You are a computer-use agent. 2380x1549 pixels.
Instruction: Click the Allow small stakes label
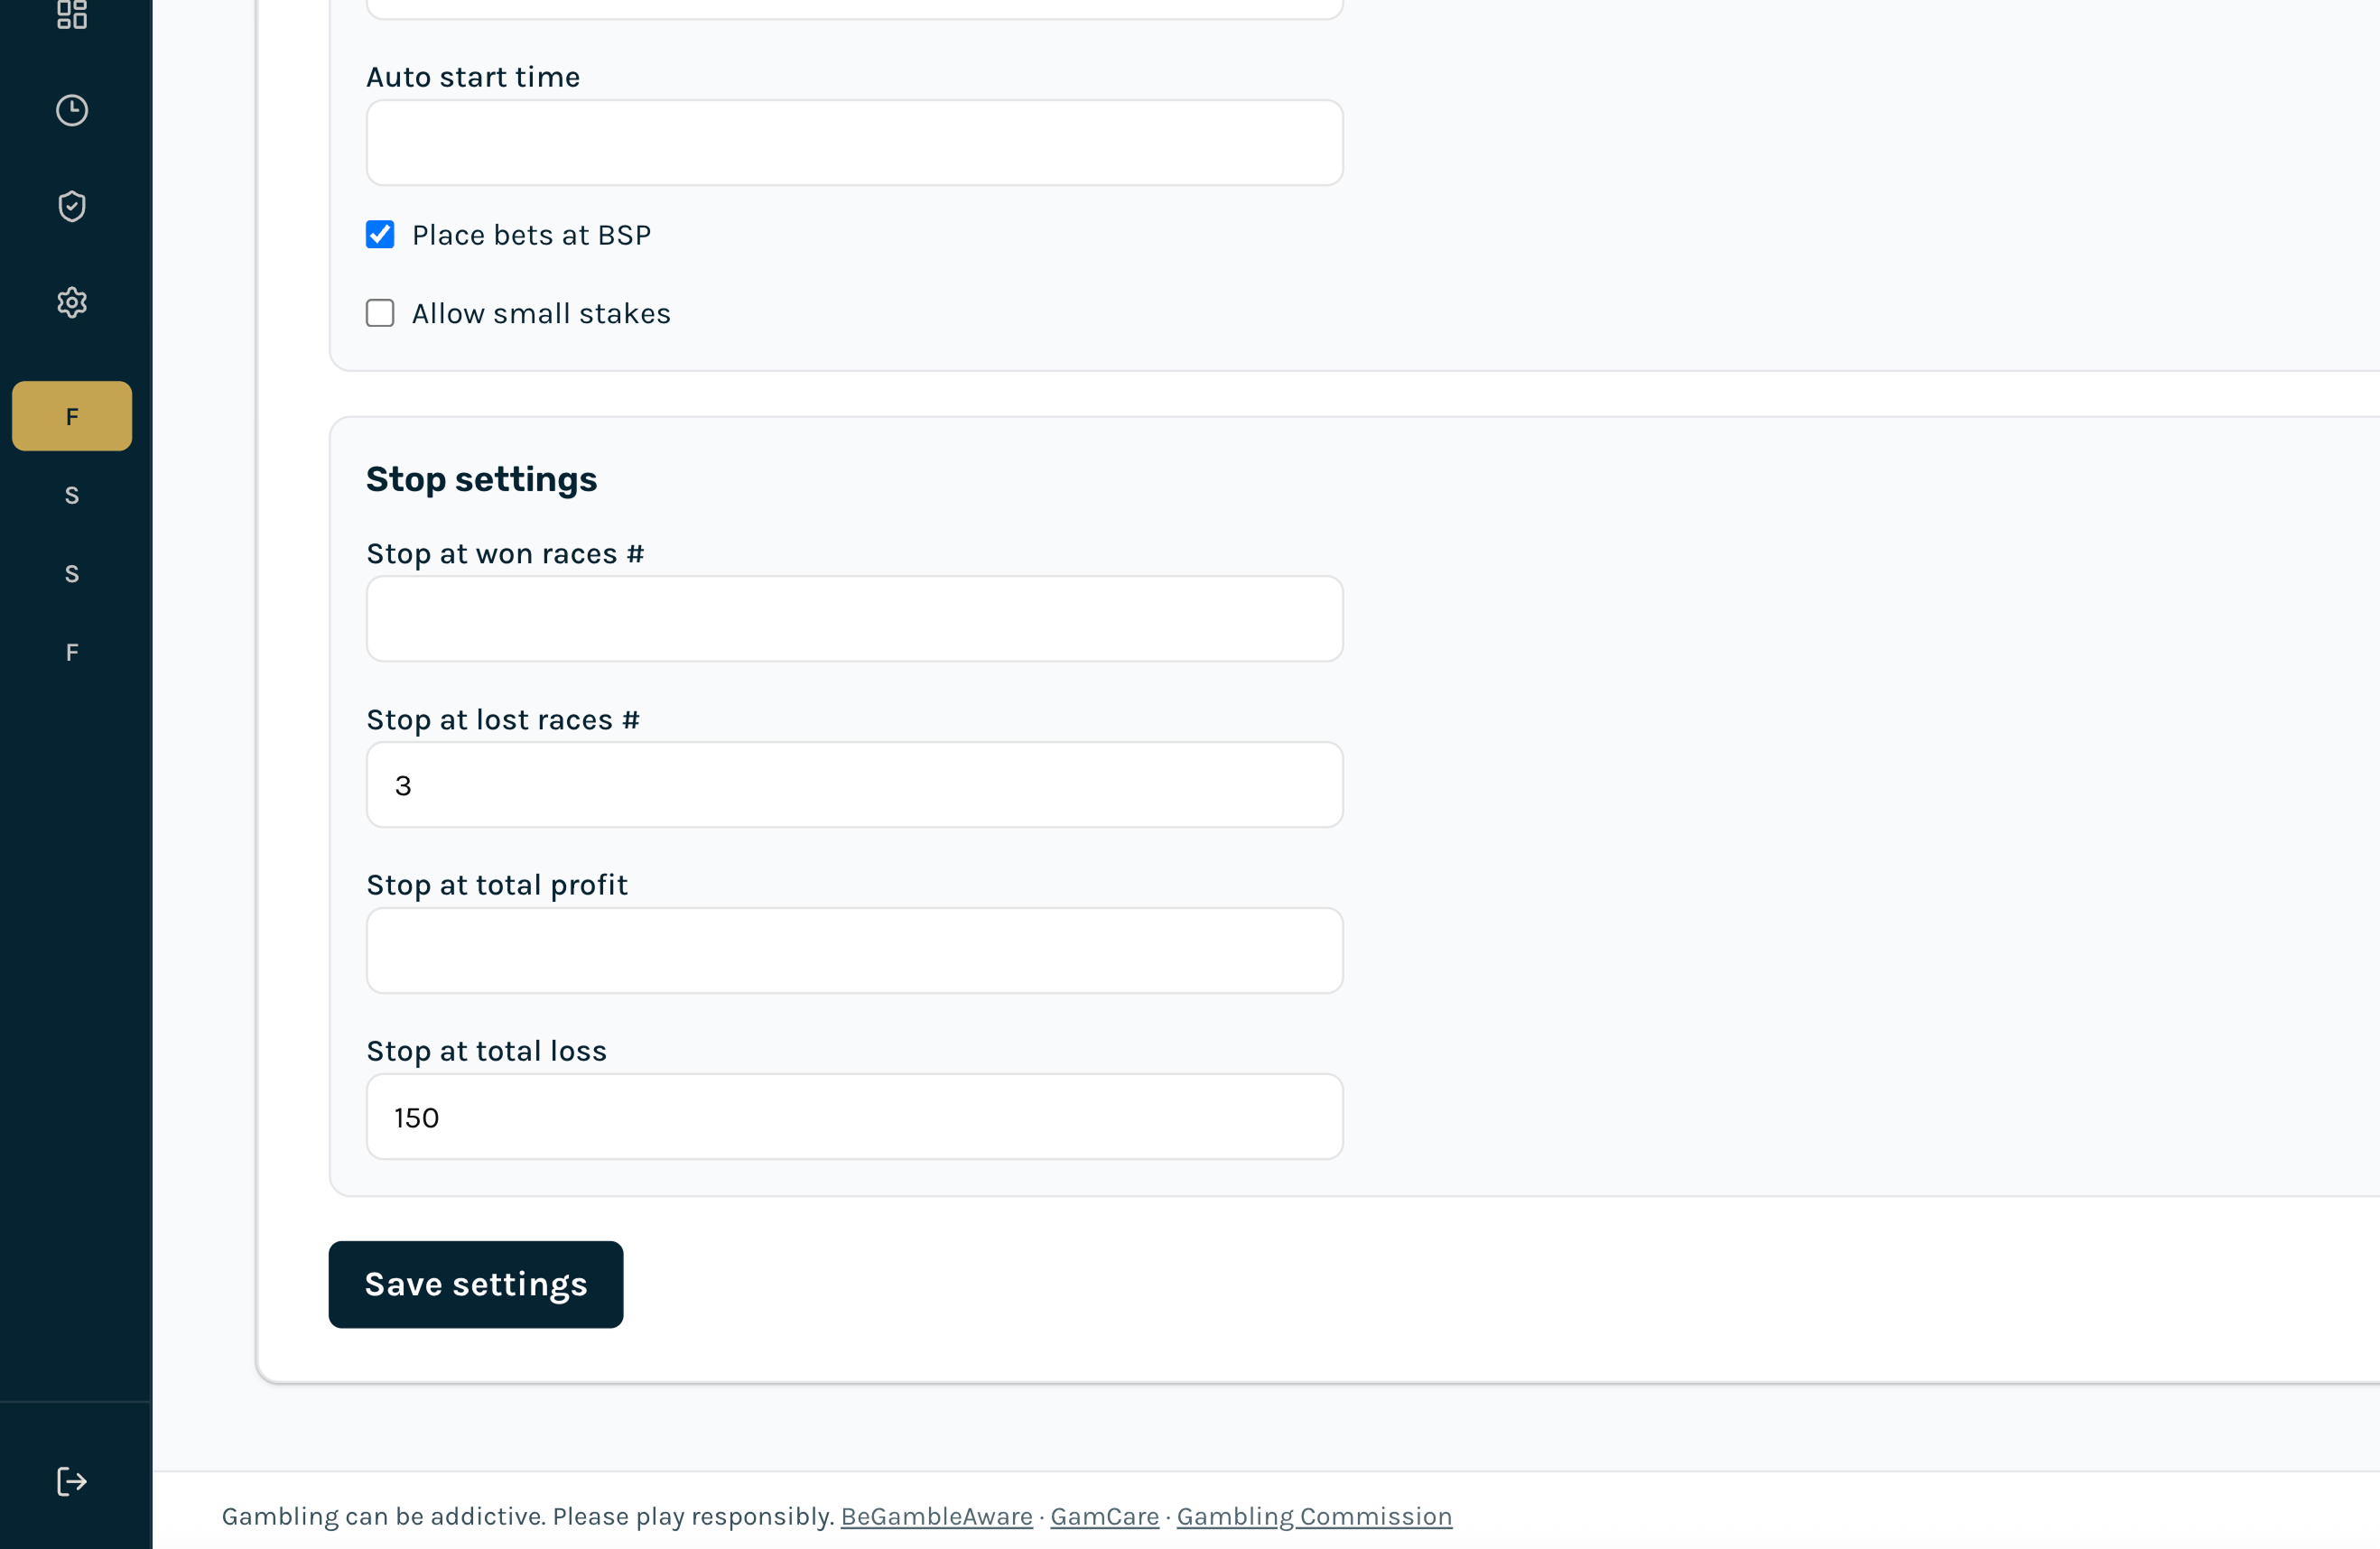click(x=541, y=313)
